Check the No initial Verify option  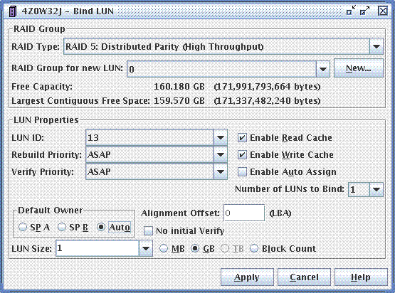[148, 231]
